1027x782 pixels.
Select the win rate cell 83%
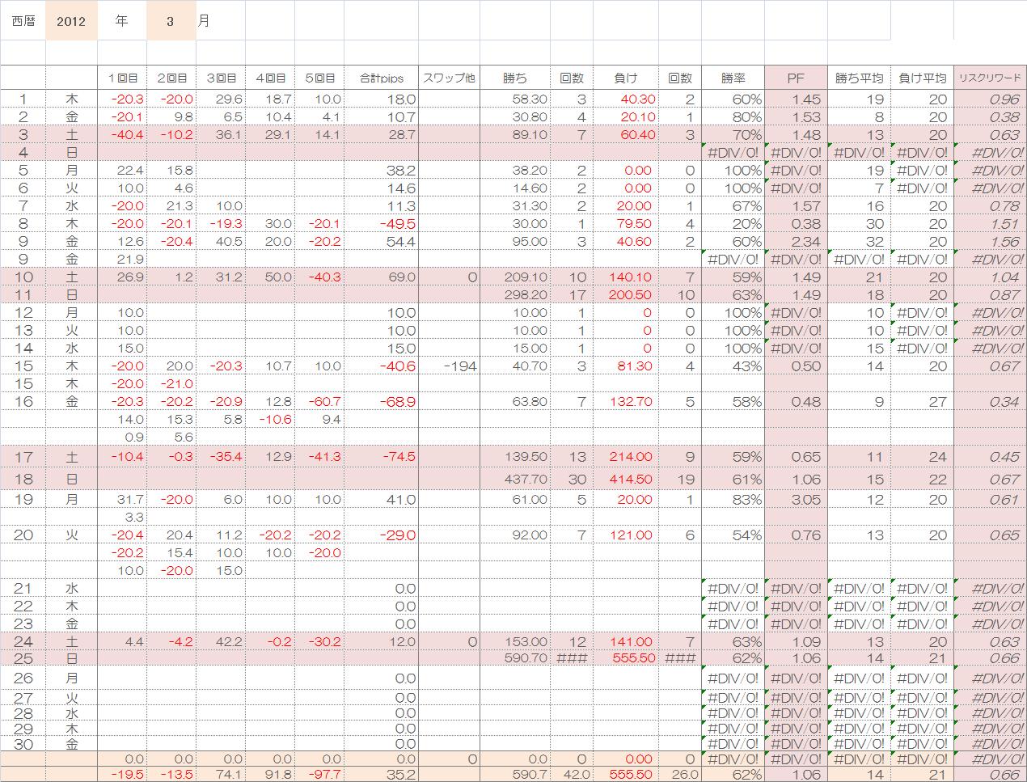click(x=733, y=499)
